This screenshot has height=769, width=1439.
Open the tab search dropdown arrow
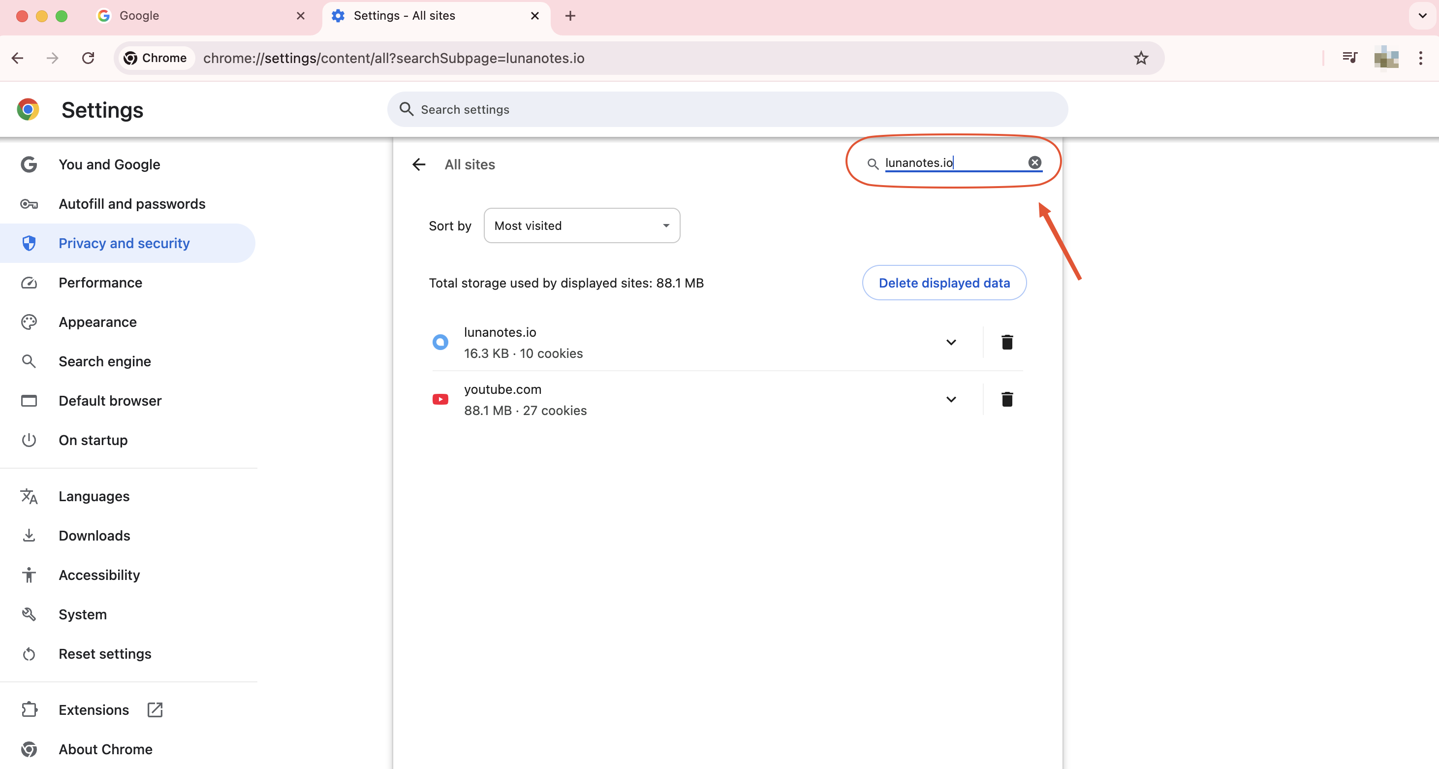(x=1422, y=16)
